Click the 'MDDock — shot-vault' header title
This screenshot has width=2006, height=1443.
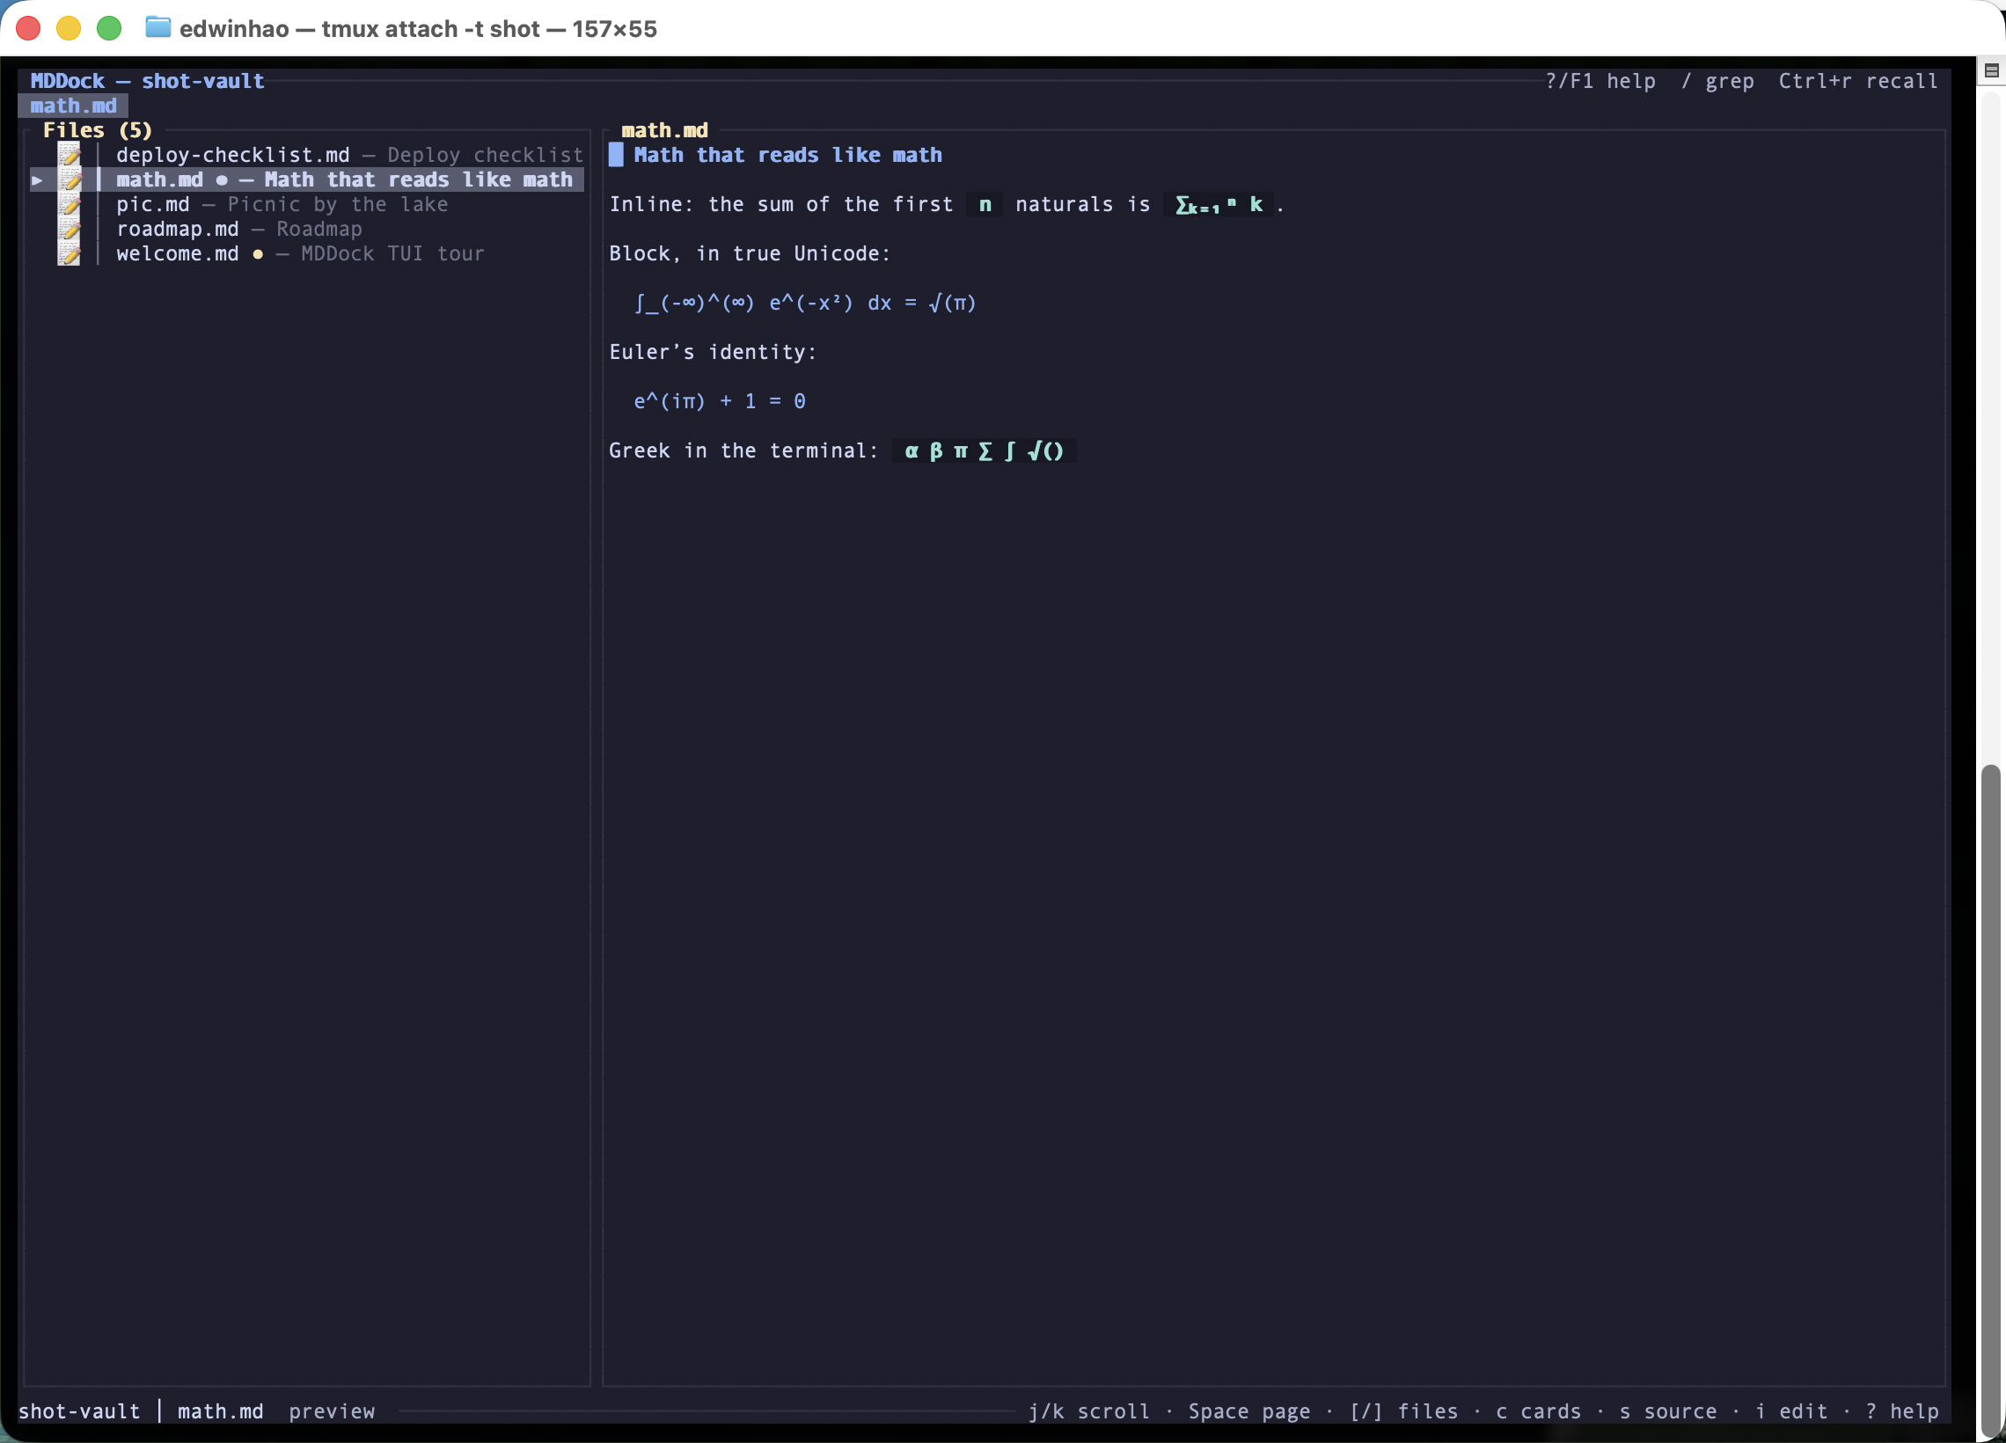pyautogui.click(x=147, y=82)
